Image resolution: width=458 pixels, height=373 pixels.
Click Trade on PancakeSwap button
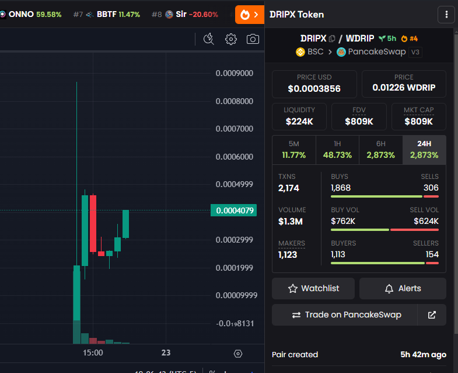click(345, 315)
